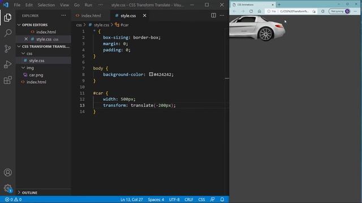
Task: Open the Selection menu
Action: point(46,5)
